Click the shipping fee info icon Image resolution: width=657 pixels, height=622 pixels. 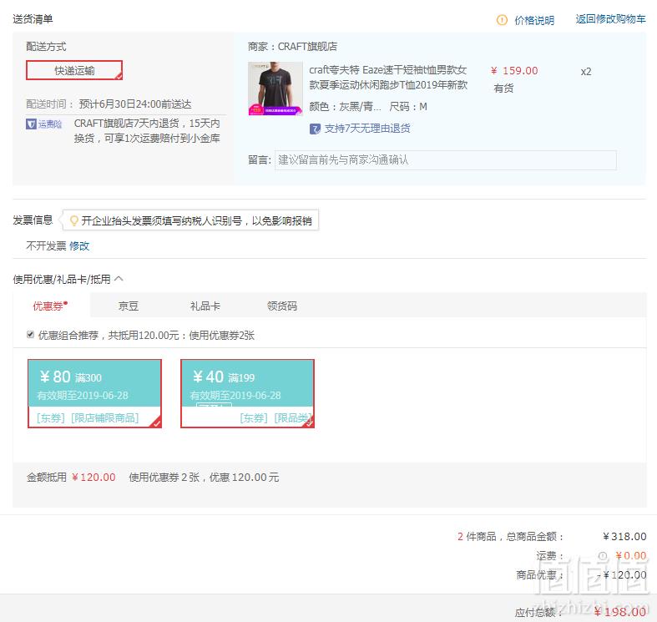(603, 556)
